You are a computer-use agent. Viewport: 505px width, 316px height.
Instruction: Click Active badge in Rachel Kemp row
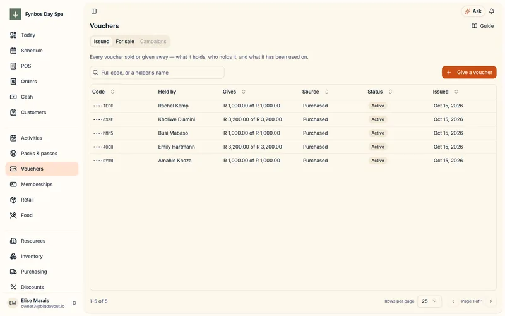pyautogui.click(x=377, y=106)
